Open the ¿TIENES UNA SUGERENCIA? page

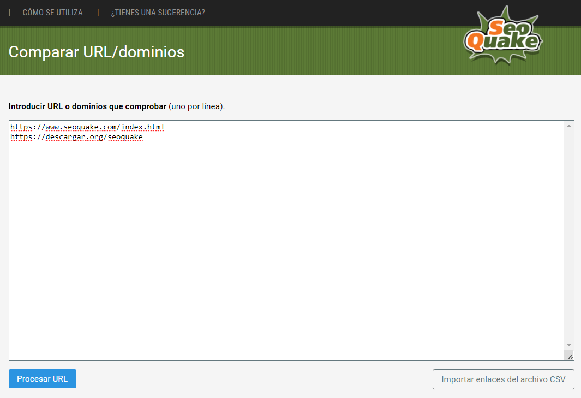pos(158,12)
